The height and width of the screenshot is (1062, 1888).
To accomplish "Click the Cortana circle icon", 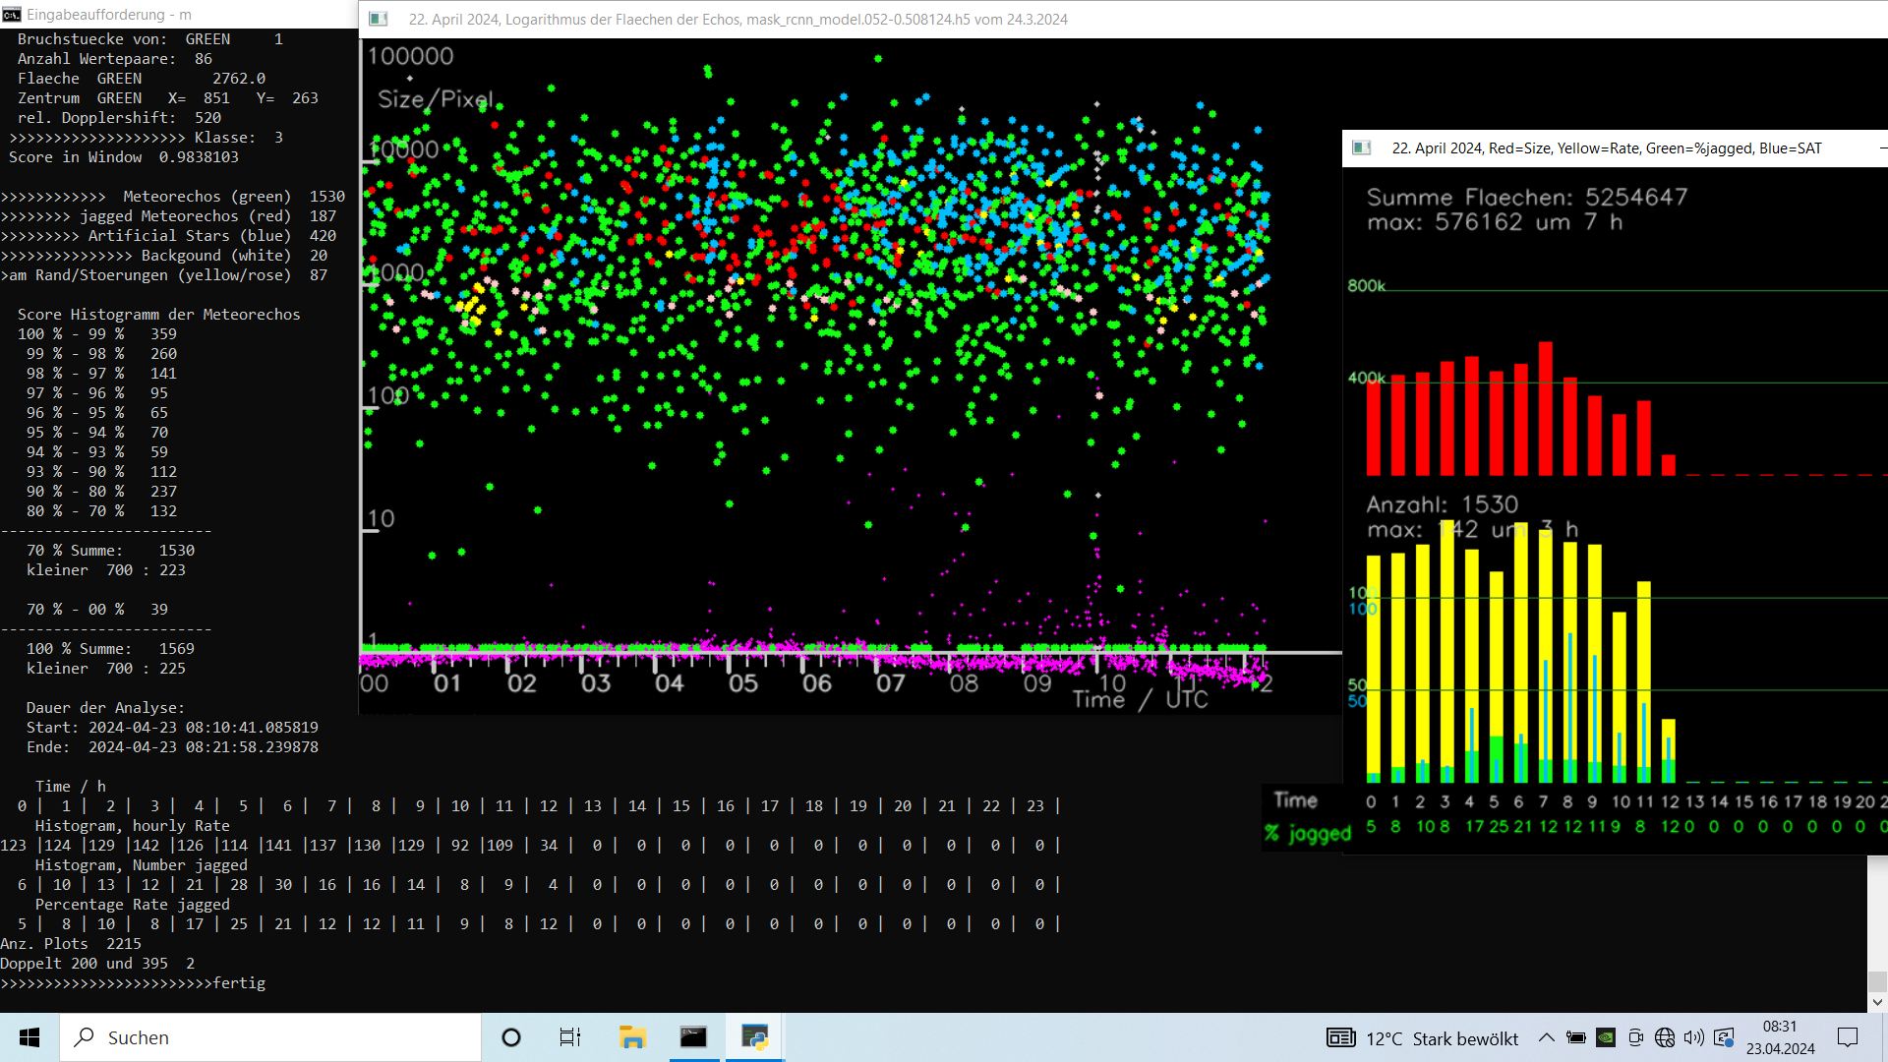I will click(x=510, y=1037).
